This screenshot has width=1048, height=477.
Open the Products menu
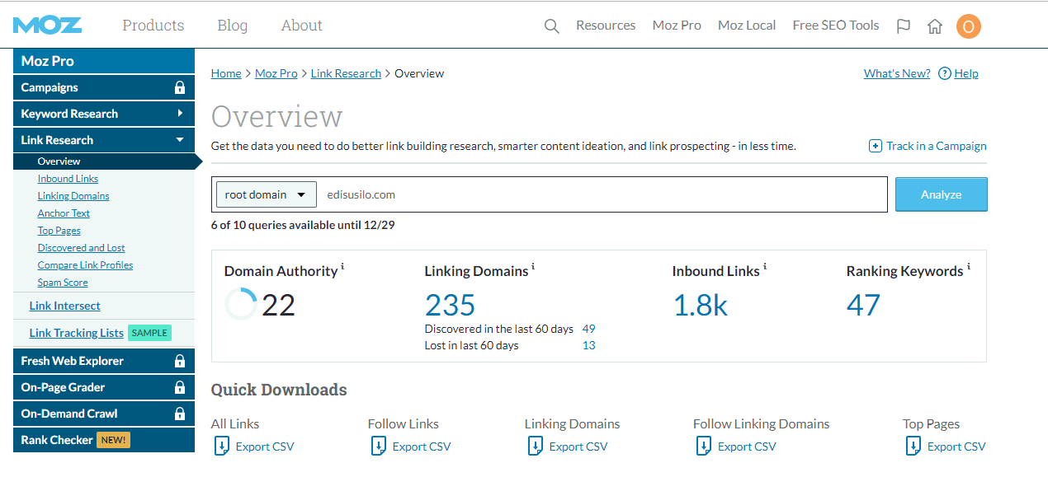click(153, 26)
